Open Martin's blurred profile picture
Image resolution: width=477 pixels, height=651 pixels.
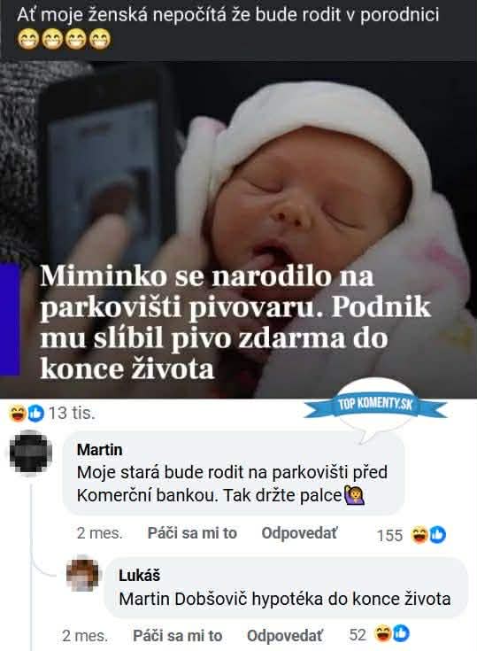(31, 452)
